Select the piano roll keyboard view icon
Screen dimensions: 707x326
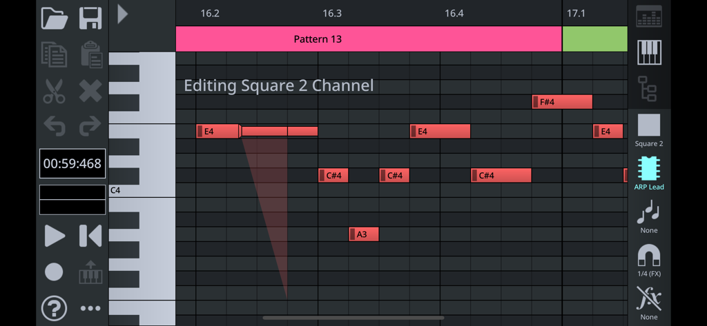click(x=649, y=52)
